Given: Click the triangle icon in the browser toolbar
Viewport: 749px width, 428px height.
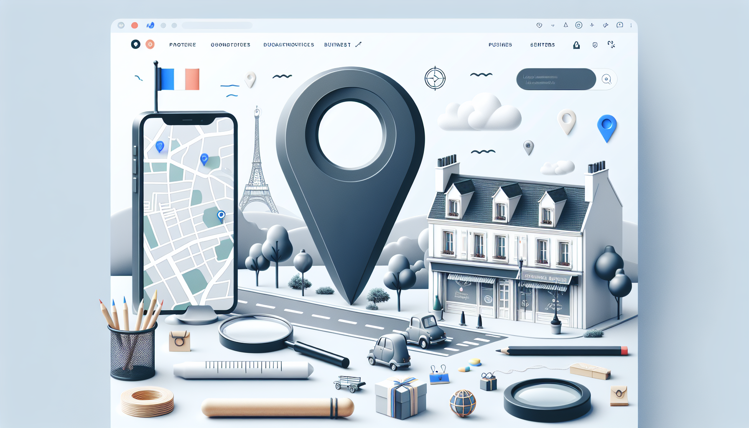Looking at the screenshot, I should [566, 25].
